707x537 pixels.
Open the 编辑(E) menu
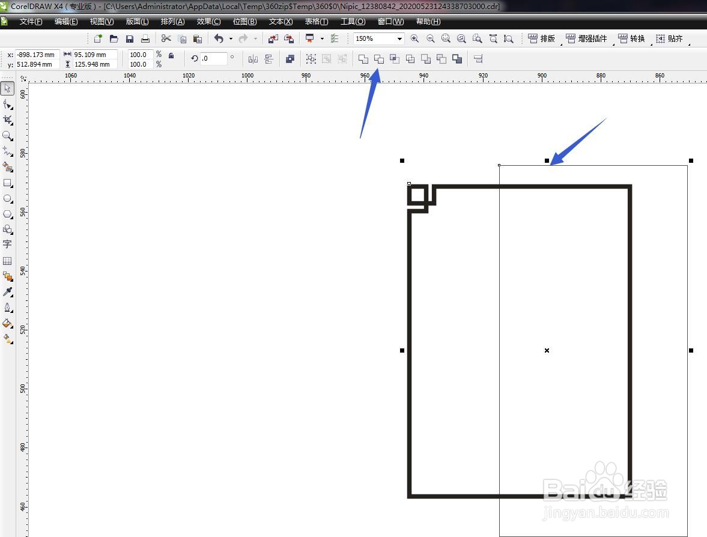click(66, 22)
